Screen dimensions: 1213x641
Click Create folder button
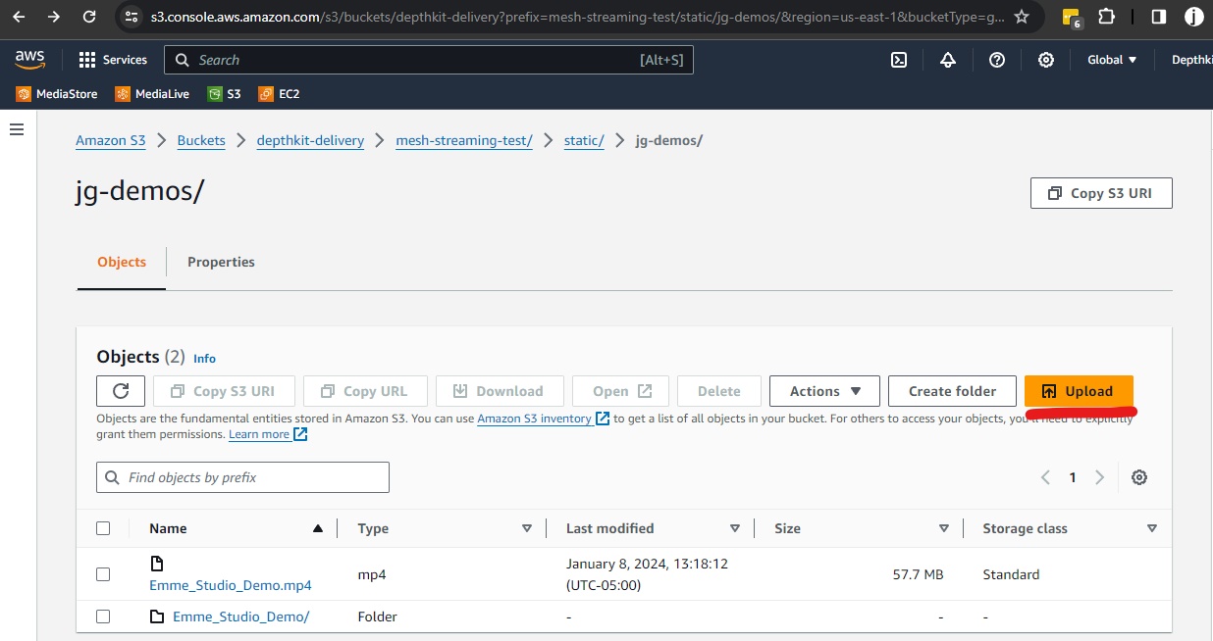coord(952,391)
